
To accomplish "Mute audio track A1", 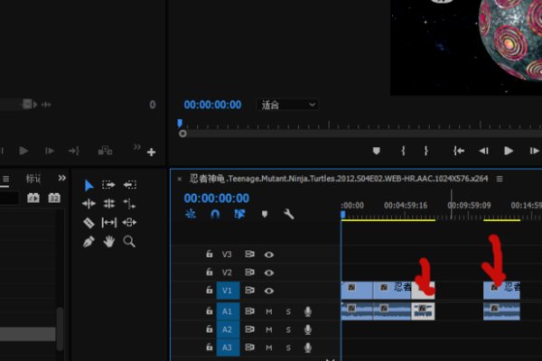I will [x=269, y=311].
